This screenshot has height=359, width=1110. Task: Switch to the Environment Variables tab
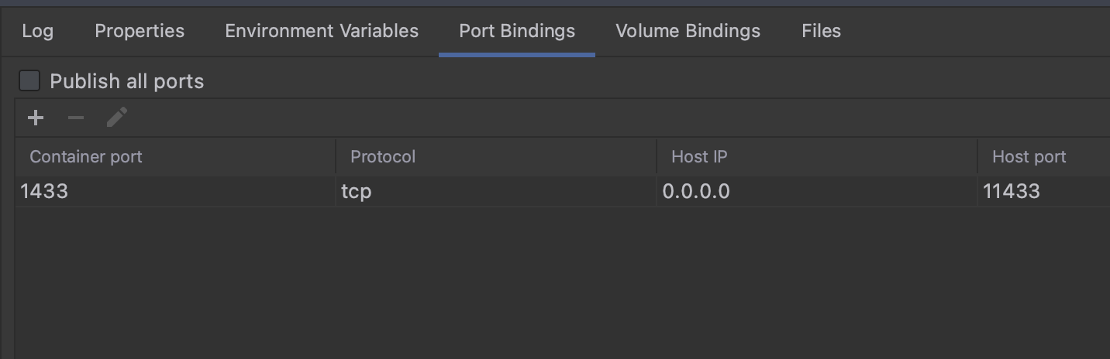point(322,31)
